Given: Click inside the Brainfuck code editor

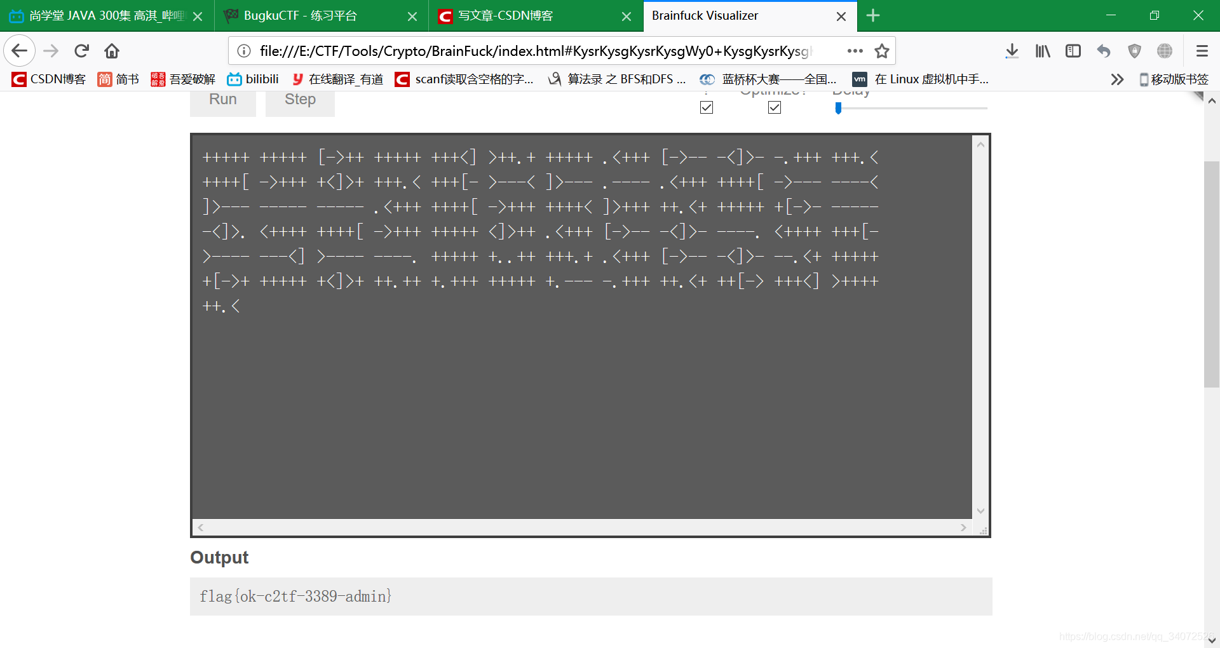Looking at the screenshot, I should click(x=581, y=327).
